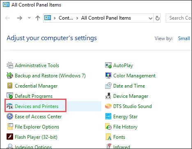Screen dimensions: 192x149
Task: Click the Administrative Tools icon
Action: pyautogui.click(x=10, y=65)
